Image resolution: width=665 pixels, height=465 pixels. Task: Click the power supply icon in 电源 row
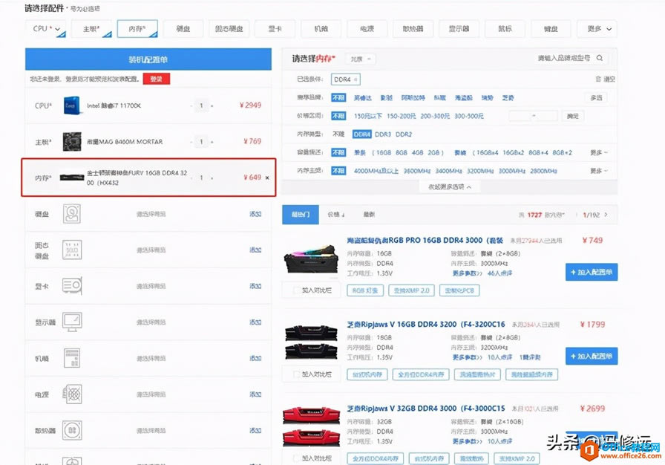coord(72,394)
